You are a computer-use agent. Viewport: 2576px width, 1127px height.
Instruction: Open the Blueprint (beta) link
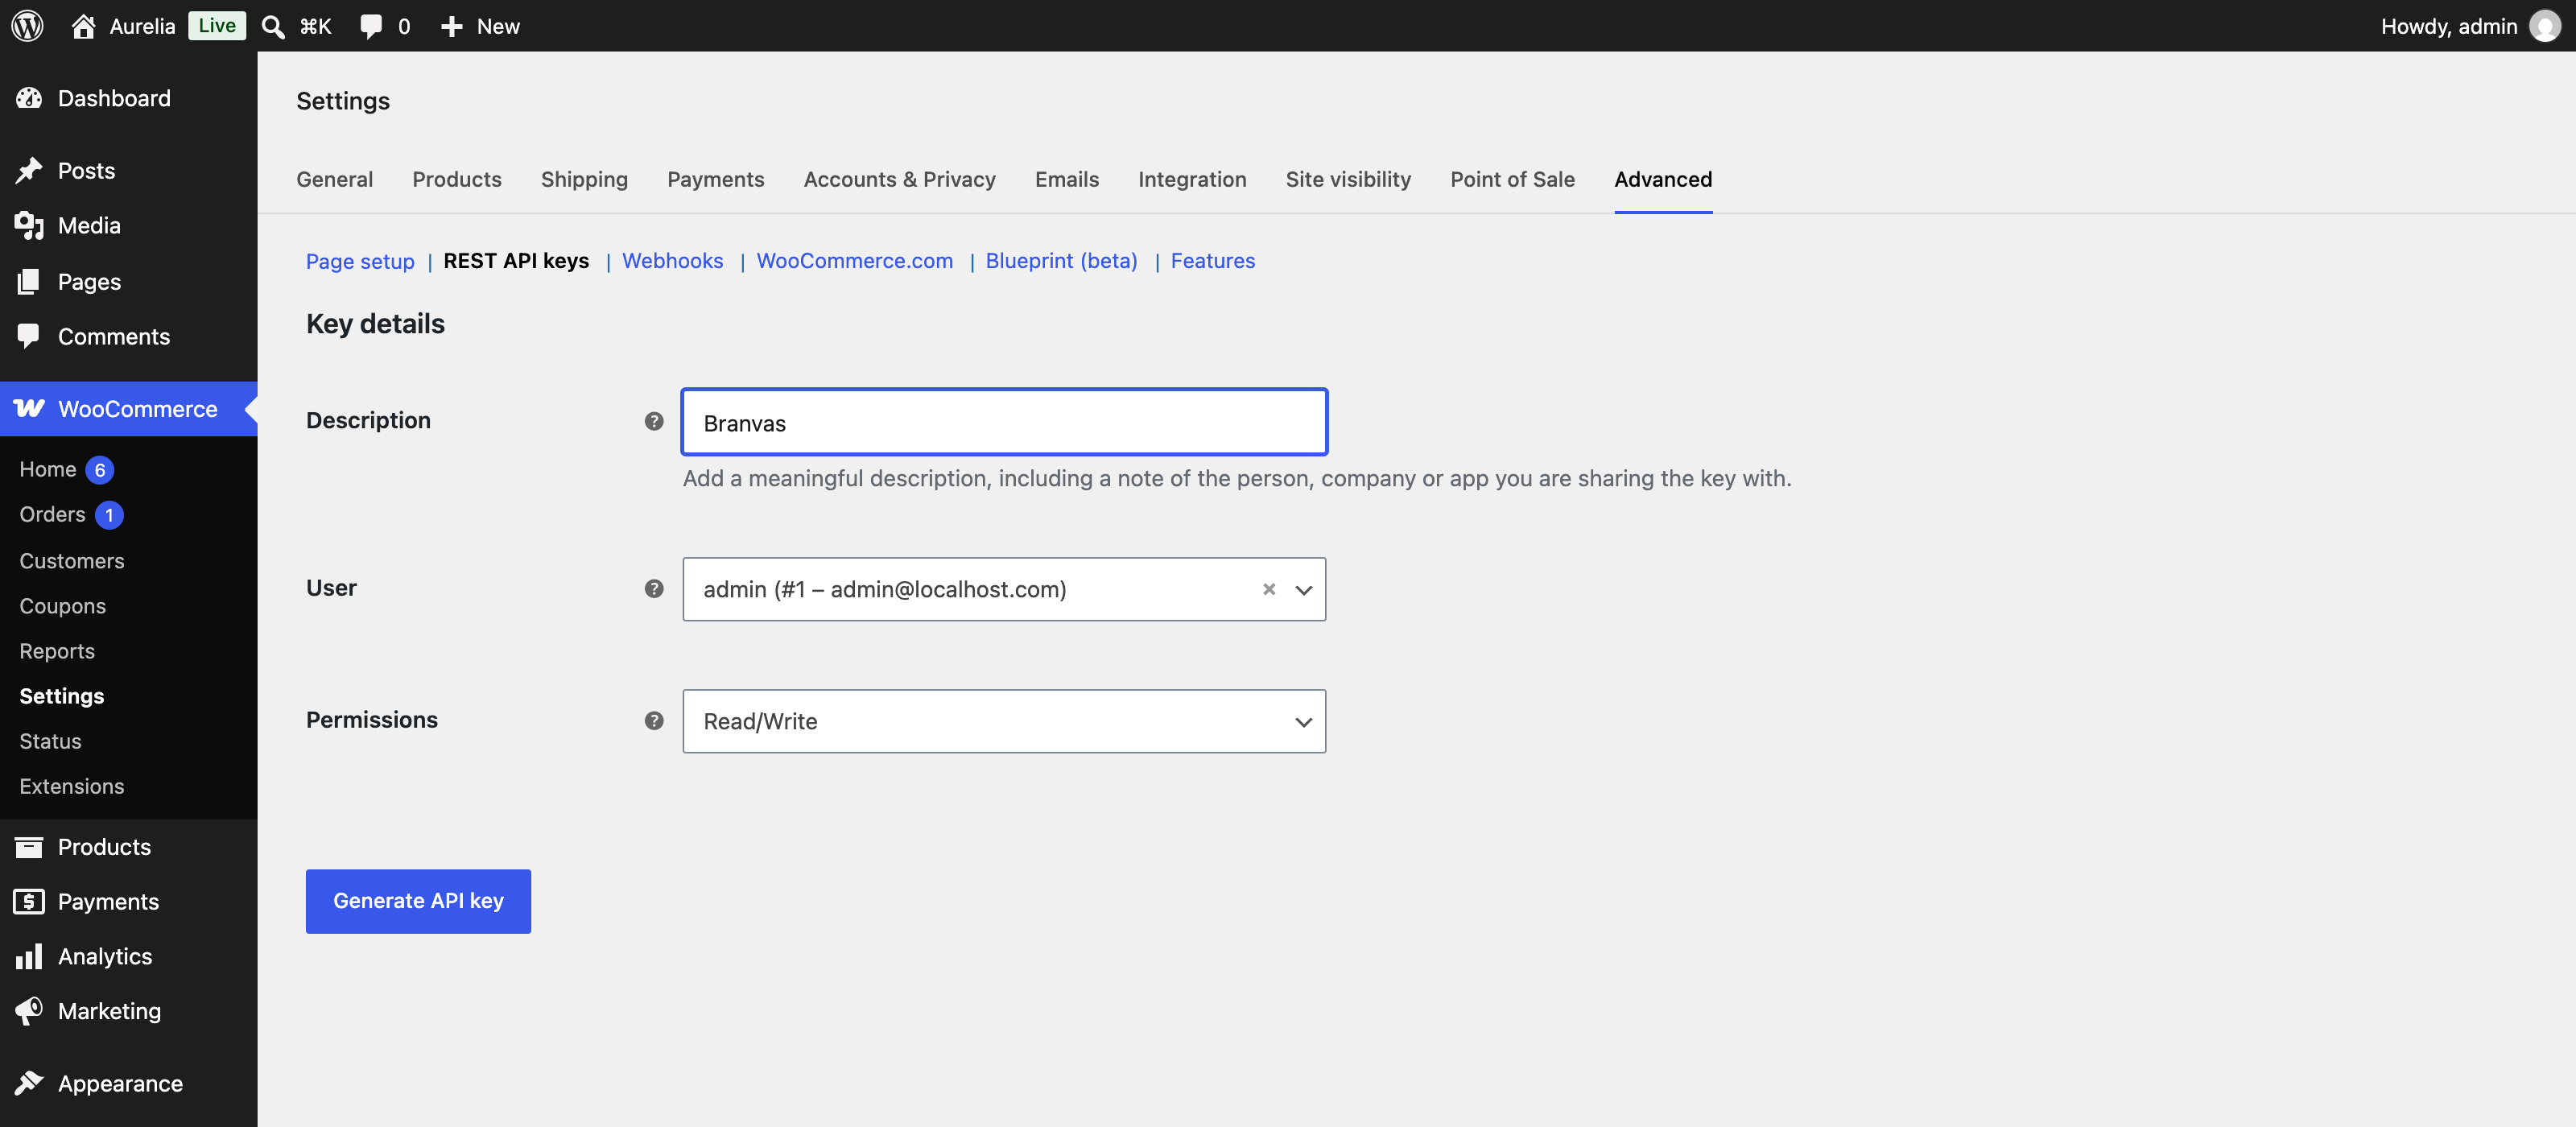click(1062, 261)
